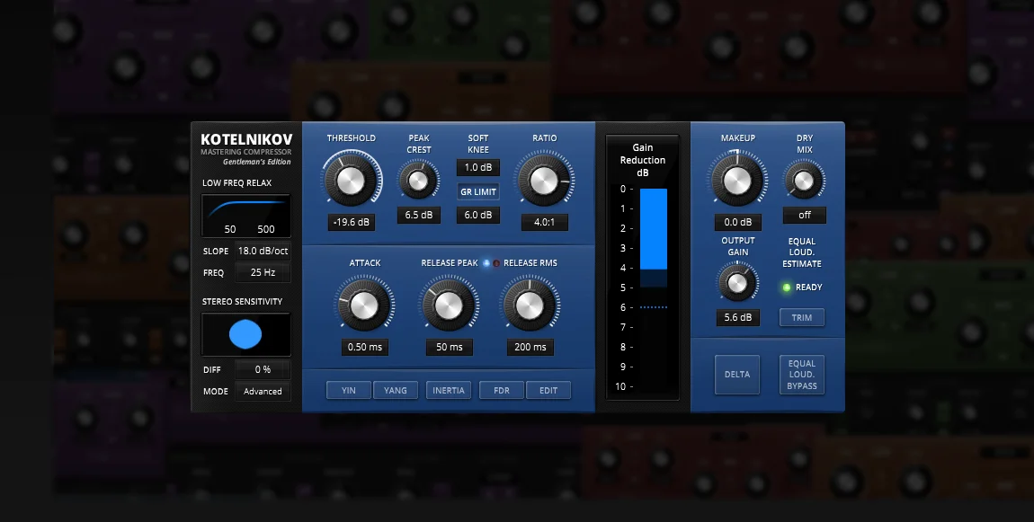Viewport: 1034px width, 522px height.
Task: Click the Peak Crest knob
Action: tap(418, 180)
